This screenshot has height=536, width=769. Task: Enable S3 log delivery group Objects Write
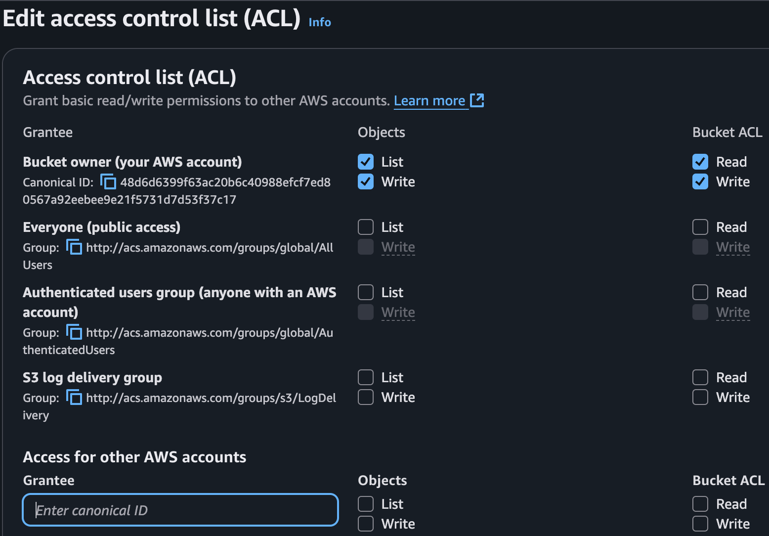click(x=366, y=397)
